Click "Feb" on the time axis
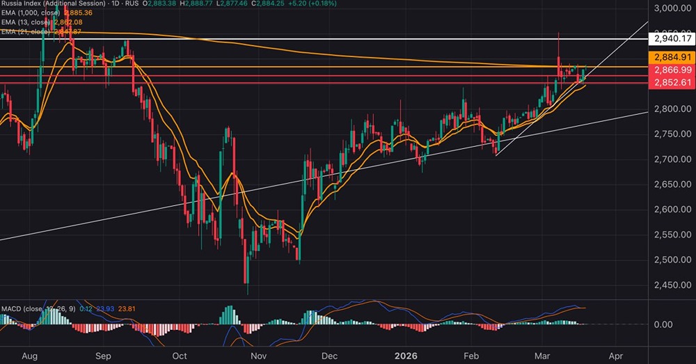 471,356
